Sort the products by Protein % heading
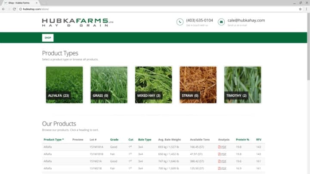Viewport: 310px width, 174px height. pyautogui.click(x=242, y=140)
